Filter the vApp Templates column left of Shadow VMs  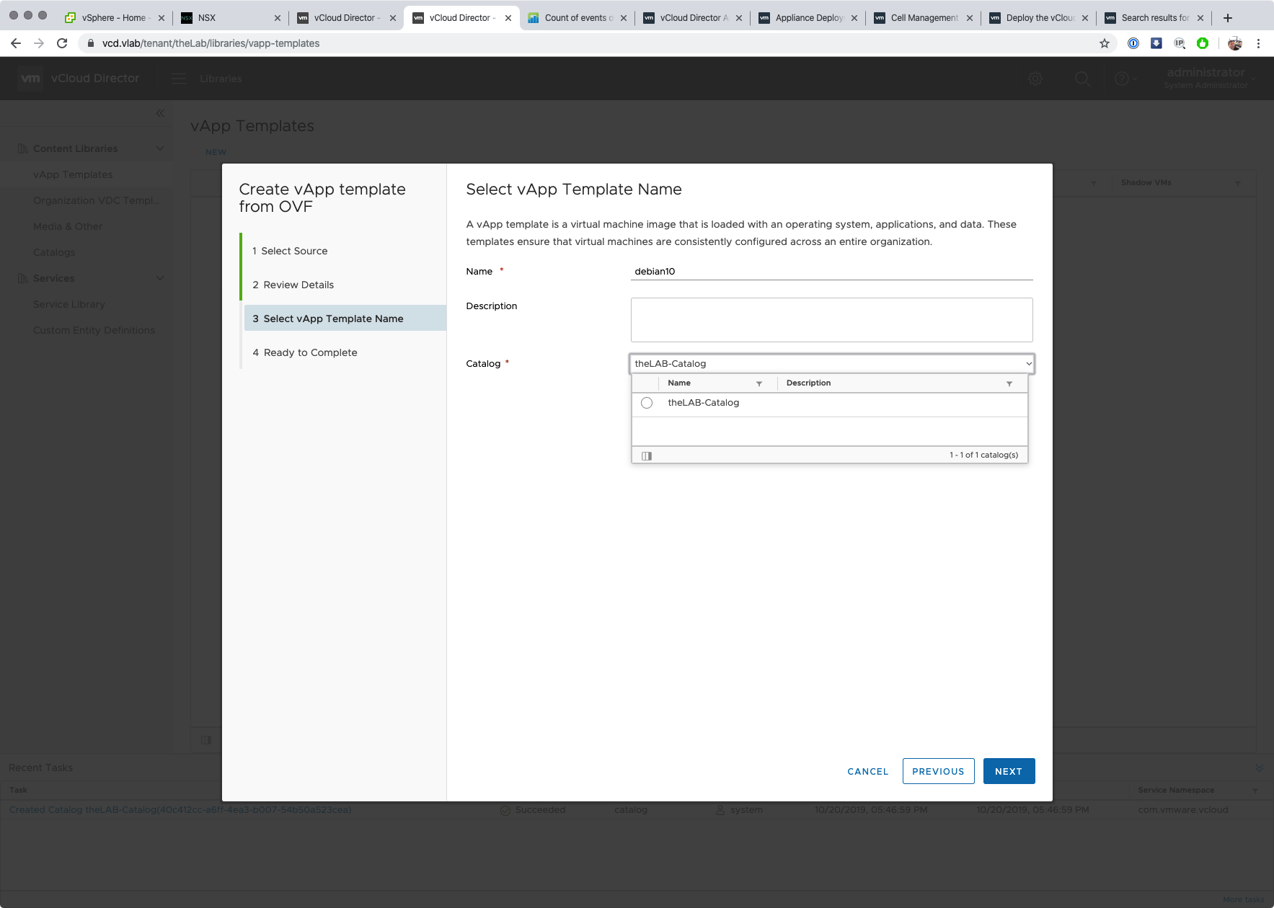[x=1094, y=183]
